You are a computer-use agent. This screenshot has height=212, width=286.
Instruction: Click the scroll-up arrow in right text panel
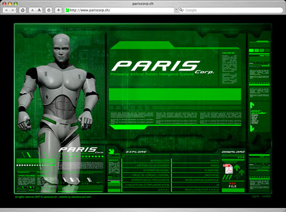(252, 105)
